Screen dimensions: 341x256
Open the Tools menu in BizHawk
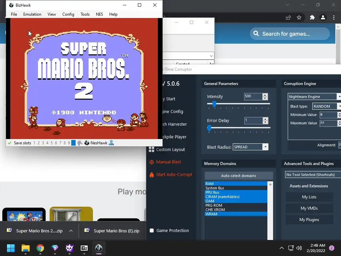85,14
